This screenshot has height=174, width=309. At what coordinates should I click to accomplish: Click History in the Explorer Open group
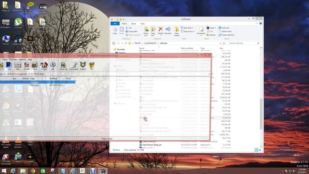click(x=211, y=35)
